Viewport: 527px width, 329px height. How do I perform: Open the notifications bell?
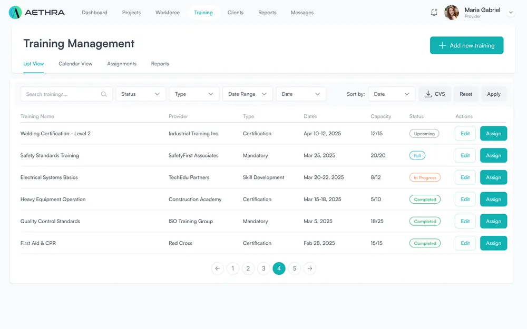(434, 13)
